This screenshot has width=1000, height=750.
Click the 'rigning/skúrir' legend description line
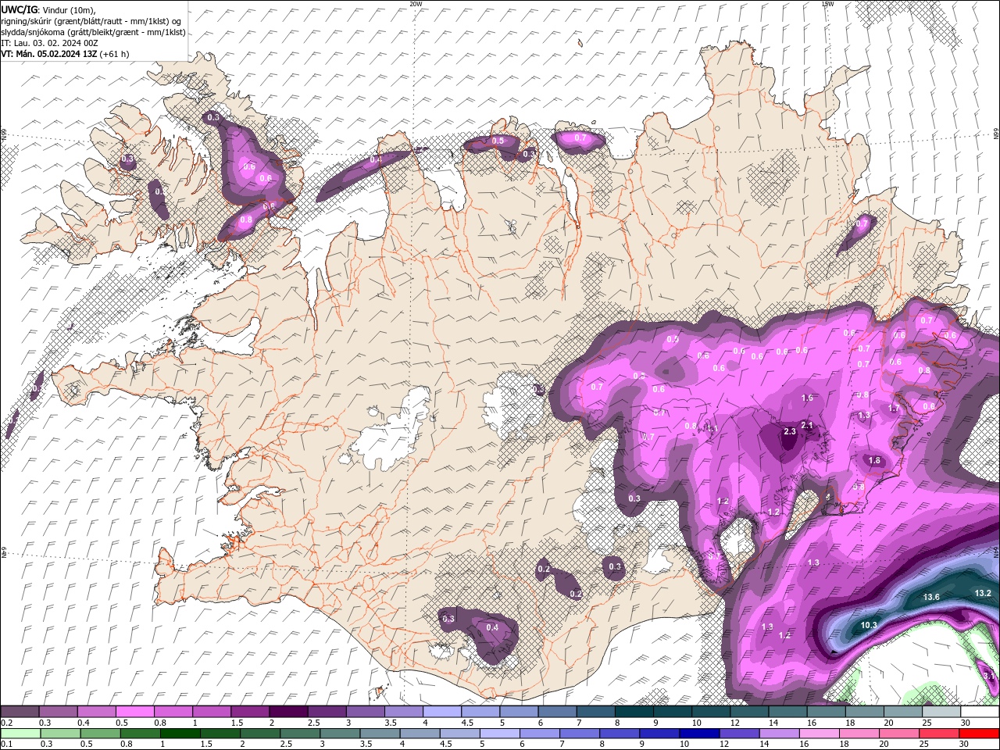coord(91,21)
